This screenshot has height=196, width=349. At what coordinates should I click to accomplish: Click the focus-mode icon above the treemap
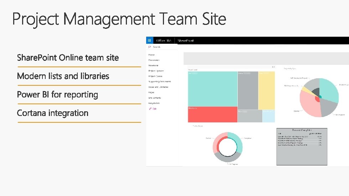click(x=273, y=67)
